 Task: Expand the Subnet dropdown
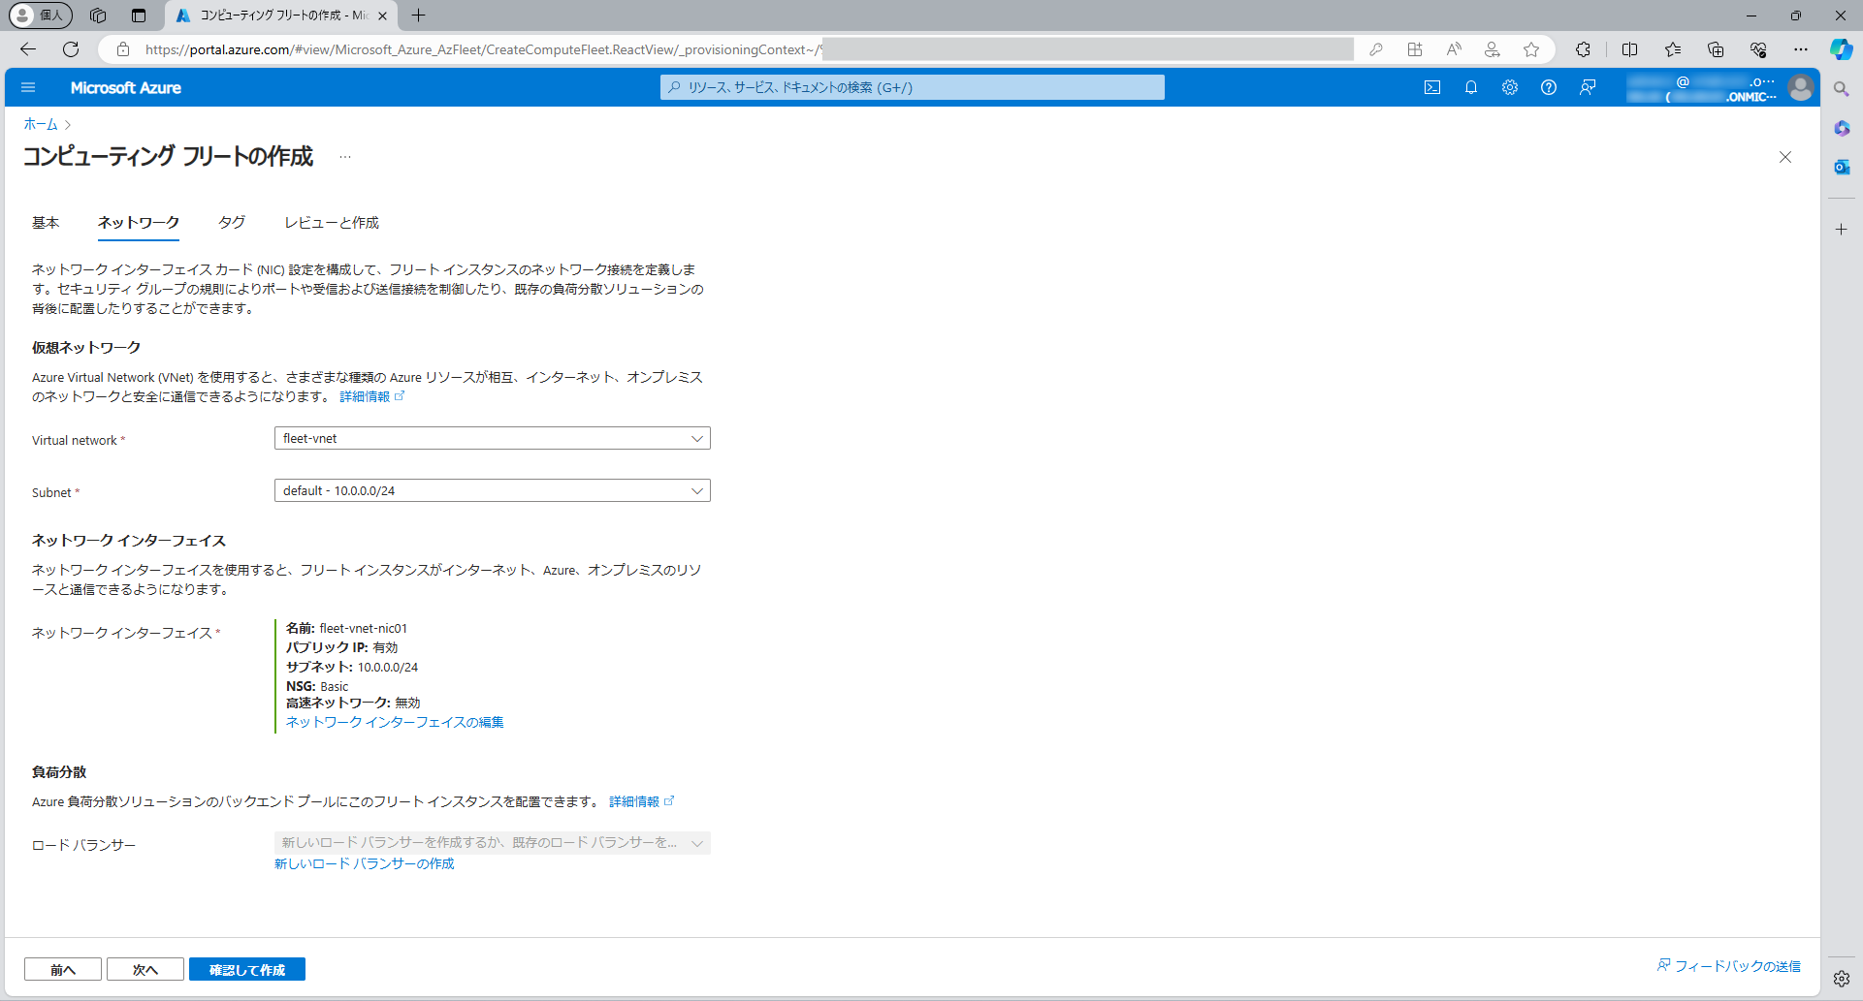tap(493, 490)
